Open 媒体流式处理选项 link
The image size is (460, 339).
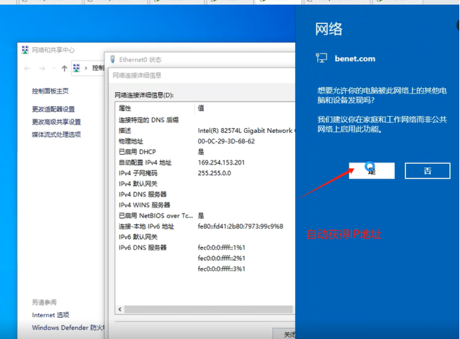(57, 135)
